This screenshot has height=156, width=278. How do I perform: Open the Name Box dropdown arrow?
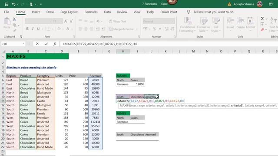tap(23, 44)
